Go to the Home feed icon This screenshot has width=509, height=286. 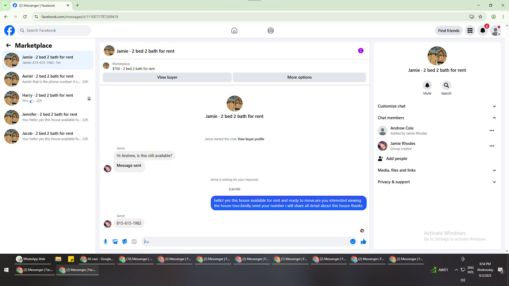click(234, 30)
